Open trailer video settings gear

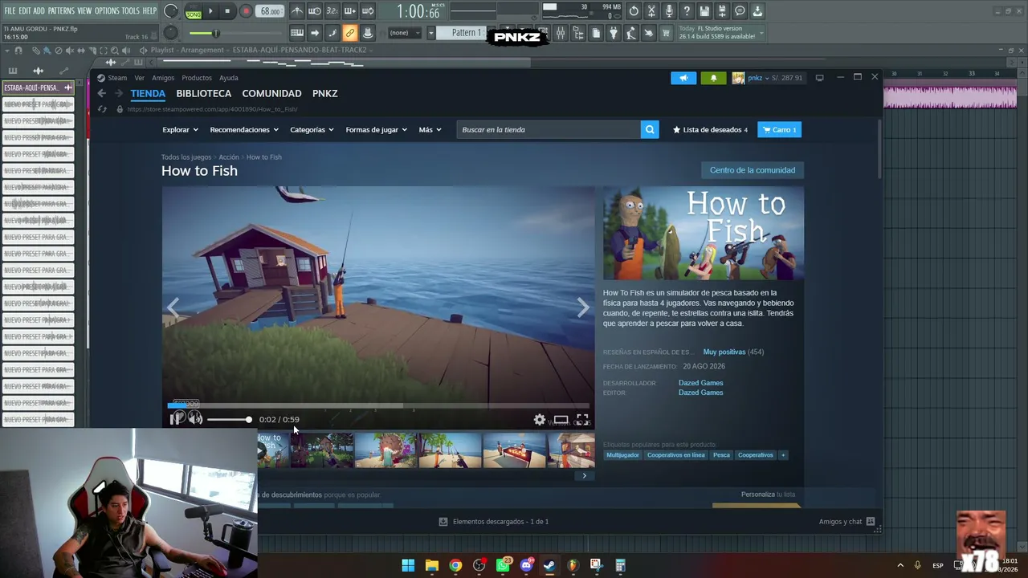(x=540, y=419)
